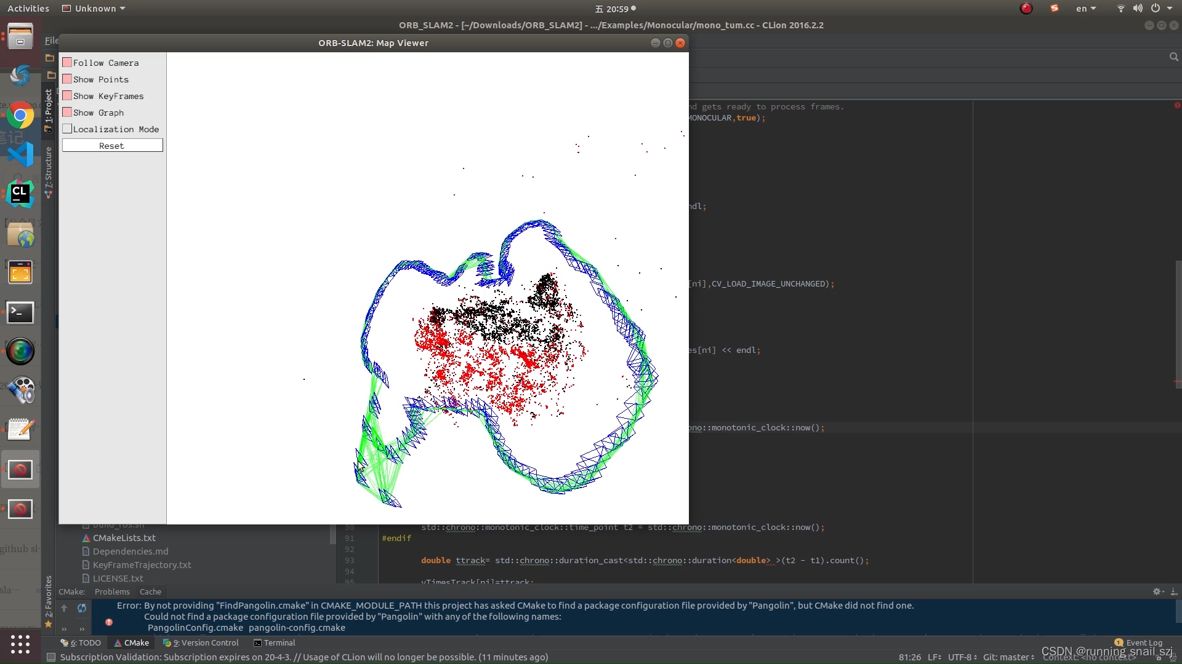Open the en input language dropdown
1182x664 pixels.
click(1085, 9)
